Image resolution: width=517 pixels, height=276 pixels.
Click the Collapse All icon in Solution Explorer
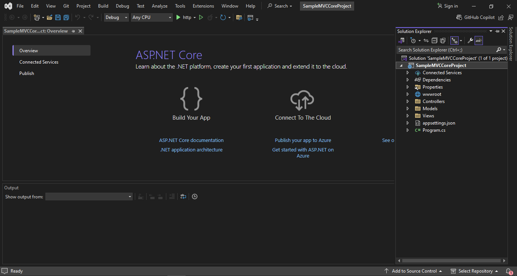point(434,40)
